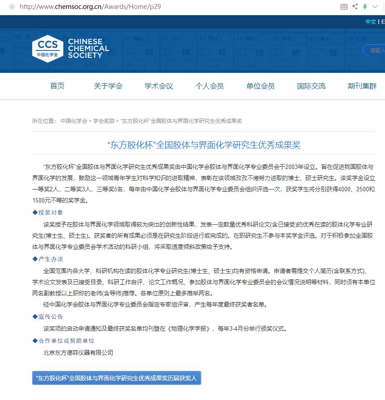Click the blue page title 东方胶化杯 heading

[204, 145]
